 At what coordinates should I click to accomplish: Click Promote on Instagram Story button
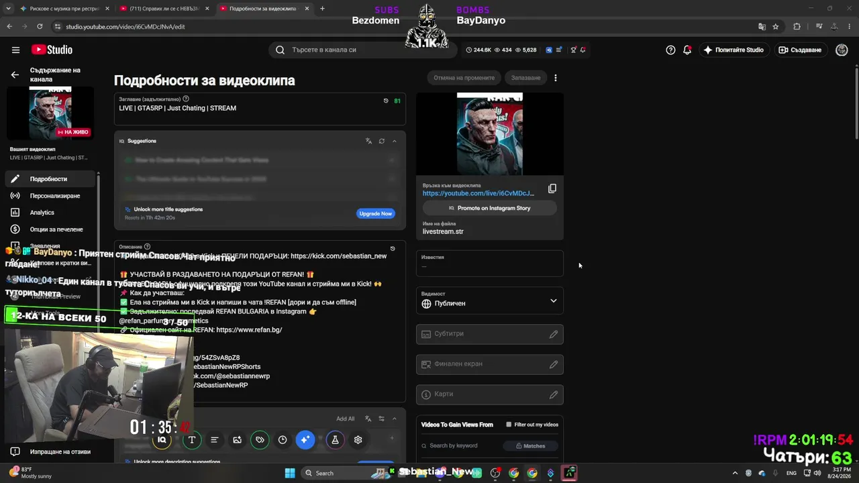[x=490, y=208]
